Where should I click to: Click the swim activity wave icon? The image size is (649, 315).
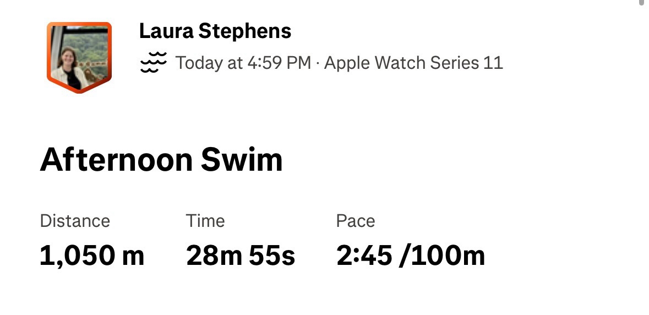(x=153, y=62)
